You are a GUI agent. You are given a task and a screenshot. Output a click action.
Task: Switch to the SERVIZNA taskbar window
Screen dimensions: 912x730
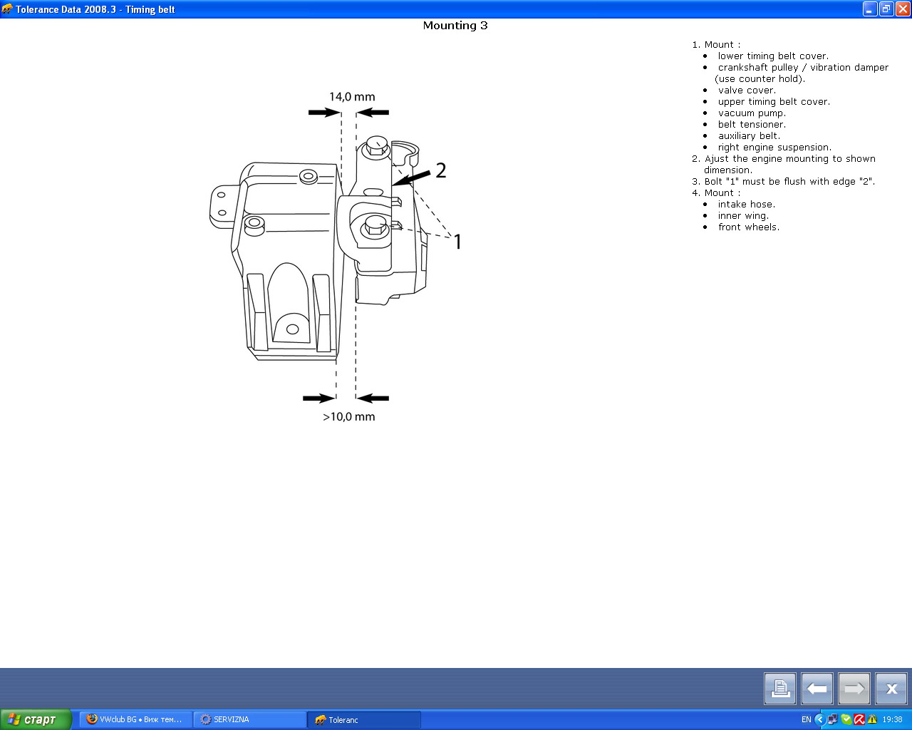249,719
